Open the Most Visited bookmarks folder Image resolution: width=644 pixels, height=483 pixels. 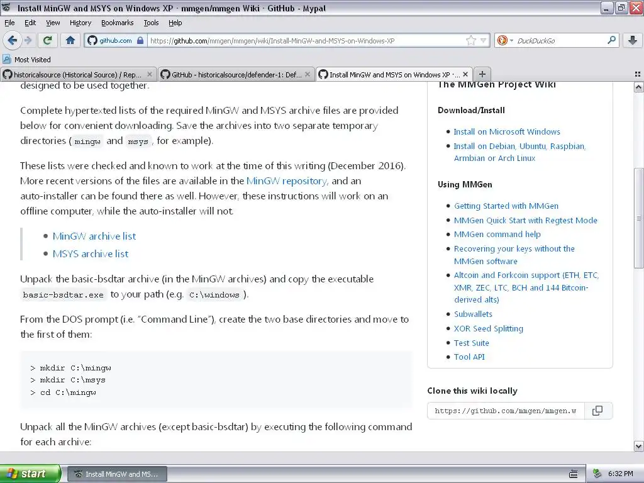26,60
